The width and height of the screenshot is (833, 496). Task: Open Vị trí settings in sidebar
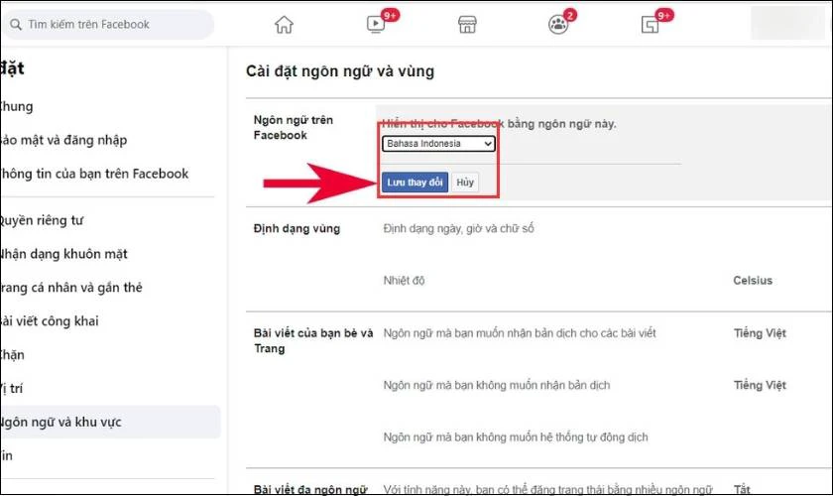11,388
